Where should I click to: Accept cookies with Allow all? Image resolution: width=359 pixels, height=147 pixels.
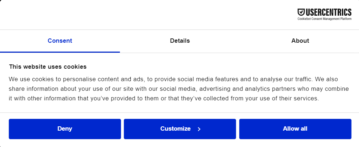[x=295, y=128]
